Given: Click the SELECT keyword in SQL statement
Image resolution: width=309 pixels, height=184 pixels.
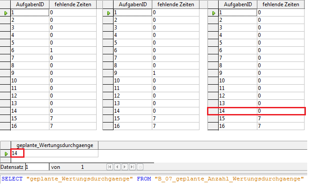Looking at the screenshot, I should click(12, 179).
